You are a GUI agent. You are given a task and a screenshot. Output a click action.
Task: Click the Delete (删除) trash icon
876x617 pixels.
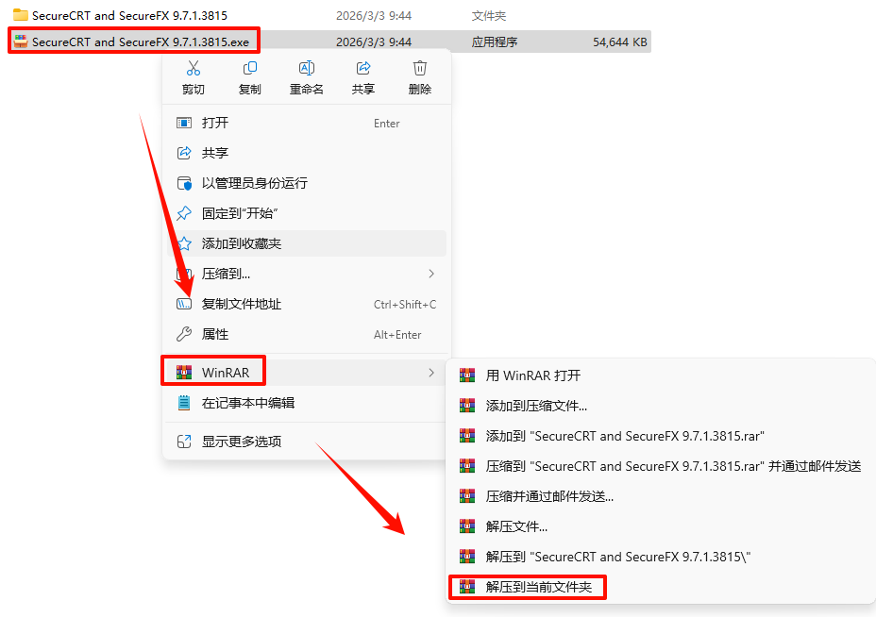(x=419, y=68)
